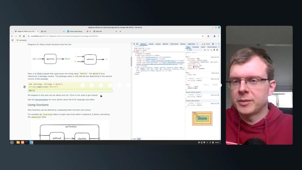
Task: Open the body color value swatch
Action: point(194,67)
